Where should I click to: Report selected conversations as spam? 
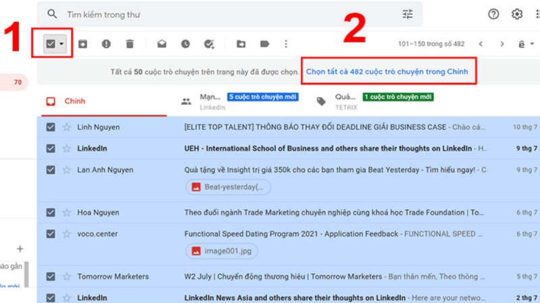tap(106, 44)
